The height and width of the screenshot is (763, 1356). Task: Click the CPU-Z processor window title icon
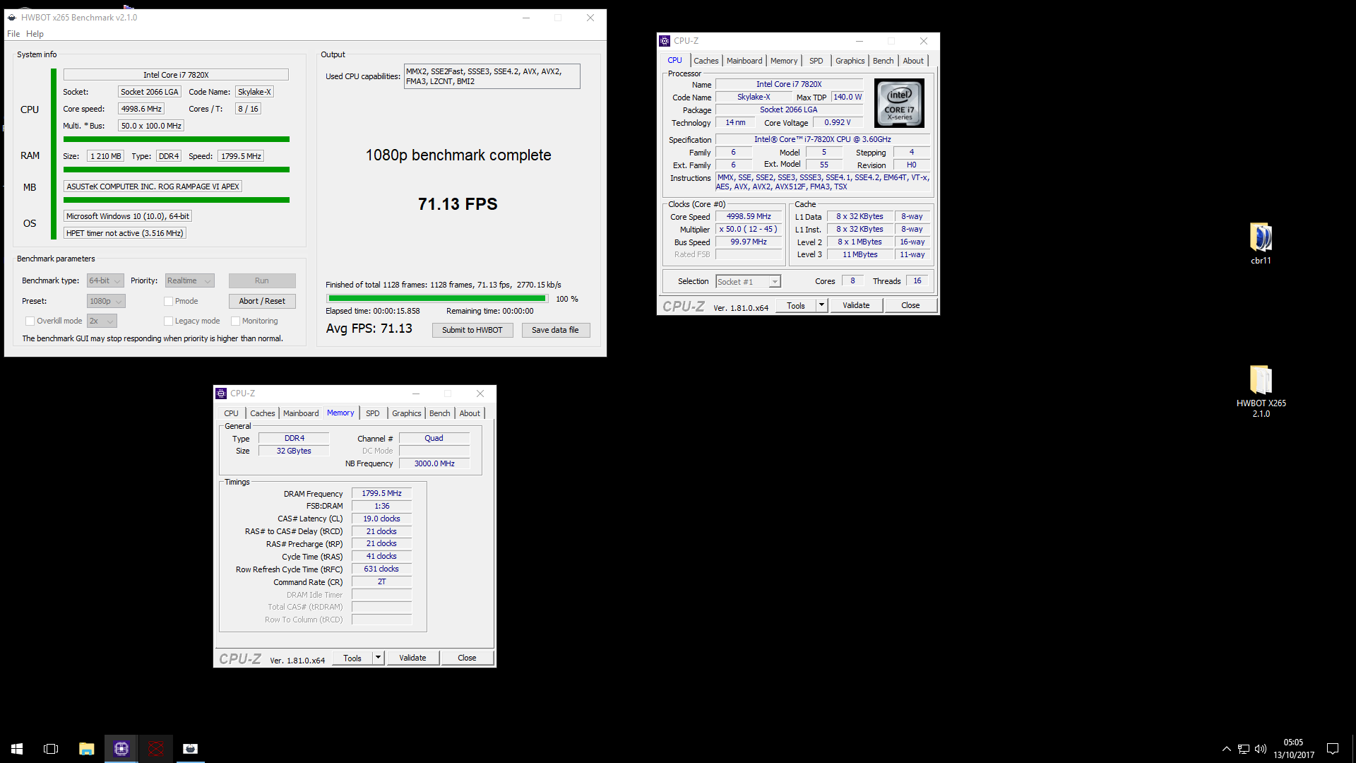665,41
